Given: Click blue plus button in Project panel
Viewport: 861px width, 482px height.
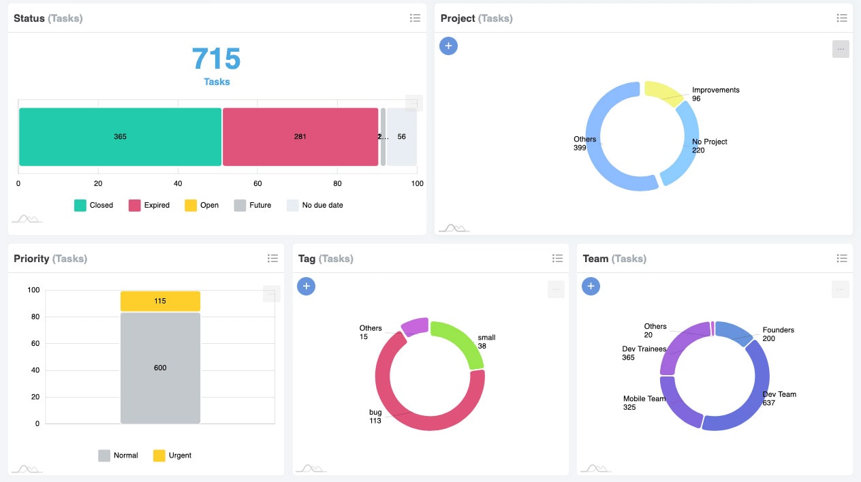Looking at the screenshot, I should coord(448,46).
